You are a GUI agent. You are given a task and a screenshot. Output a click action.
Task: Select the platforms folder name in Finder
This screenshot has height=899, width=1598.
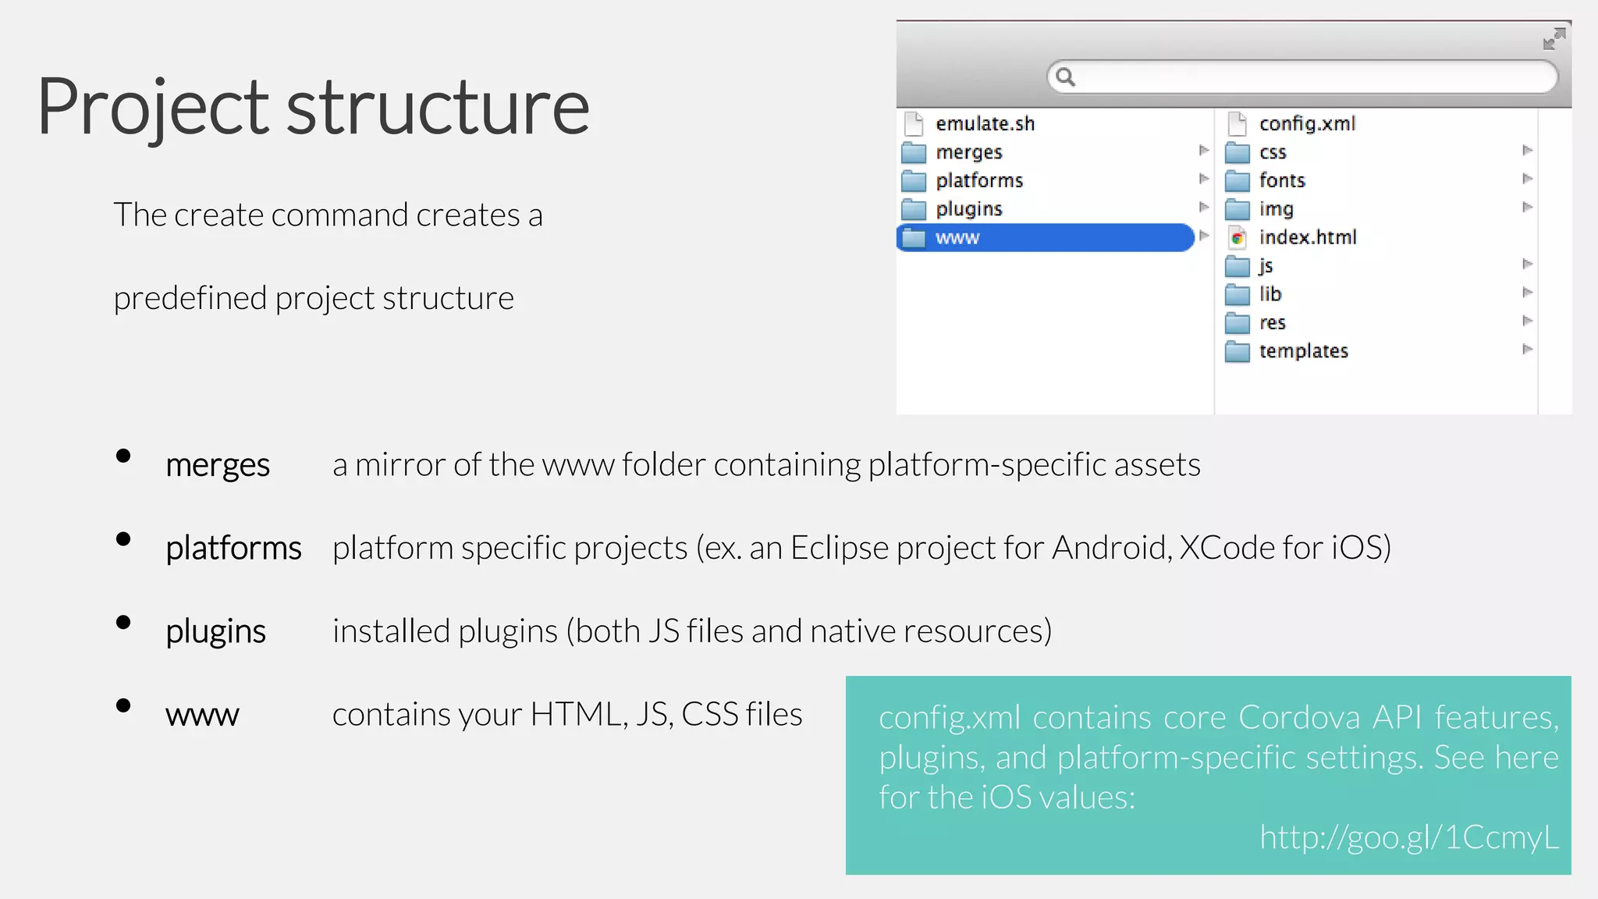click(x=979, y=180)
